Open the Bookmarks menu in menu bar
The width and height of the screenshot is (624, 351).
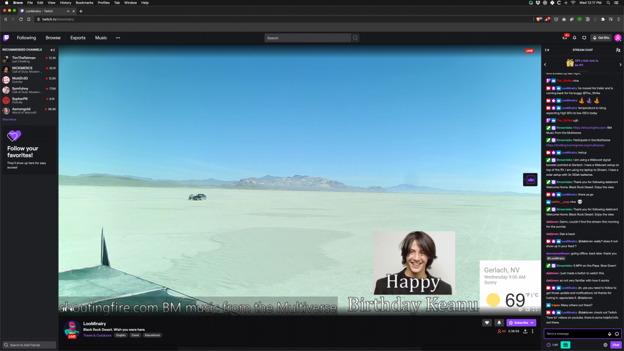[84, 3]
